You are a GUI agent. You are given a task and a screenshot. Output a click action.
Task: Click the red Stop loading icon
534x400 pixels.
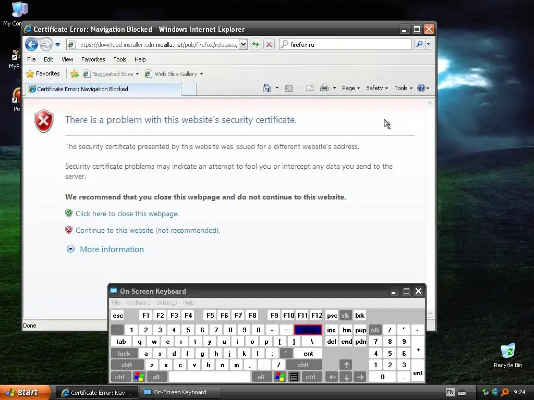pos(269,44)
